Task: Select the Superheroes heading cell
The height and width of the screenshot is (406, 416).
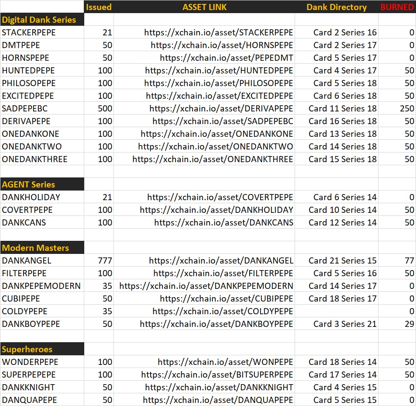Action: (42, 349)
